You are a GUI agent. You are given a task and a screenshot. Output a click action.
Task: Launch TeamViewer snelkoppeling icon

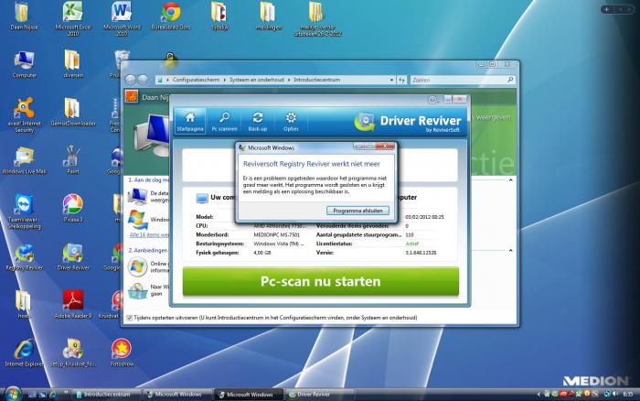pos(24,211)
